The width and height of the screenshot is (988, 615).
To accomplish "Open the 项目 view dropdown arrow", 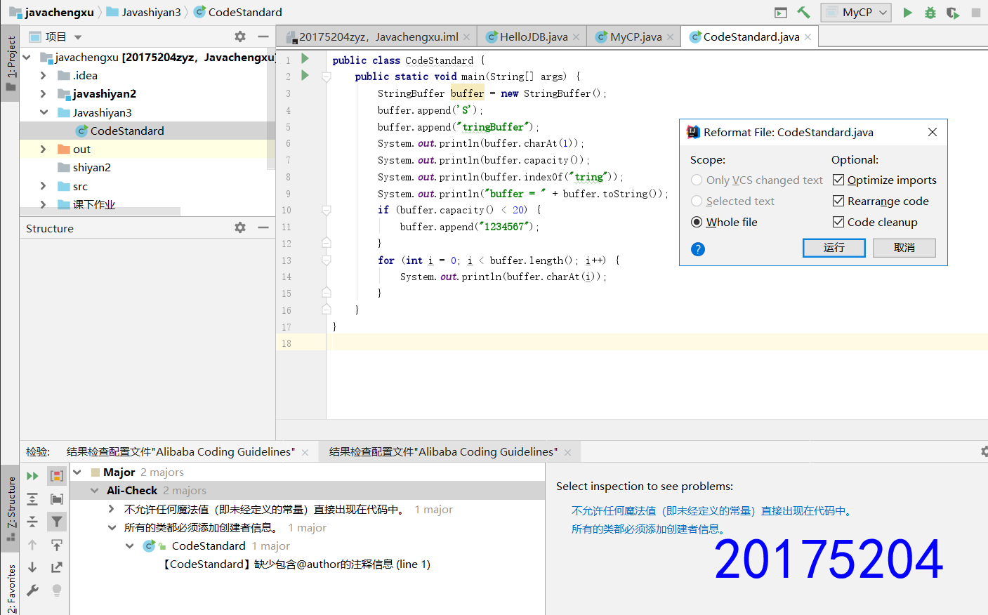I will pyautogui.click(x=78, y=37).
